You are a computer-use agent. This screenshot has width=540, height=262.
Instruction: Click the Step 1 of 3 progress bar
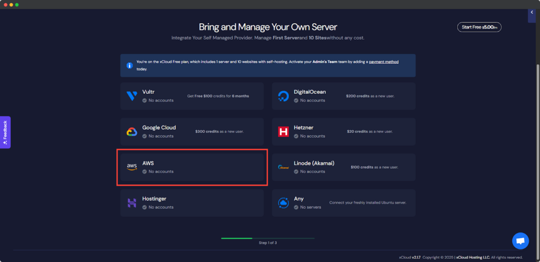click(267, 238)
